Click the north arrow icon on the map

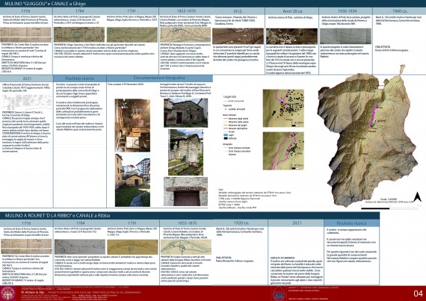[417, 196]
